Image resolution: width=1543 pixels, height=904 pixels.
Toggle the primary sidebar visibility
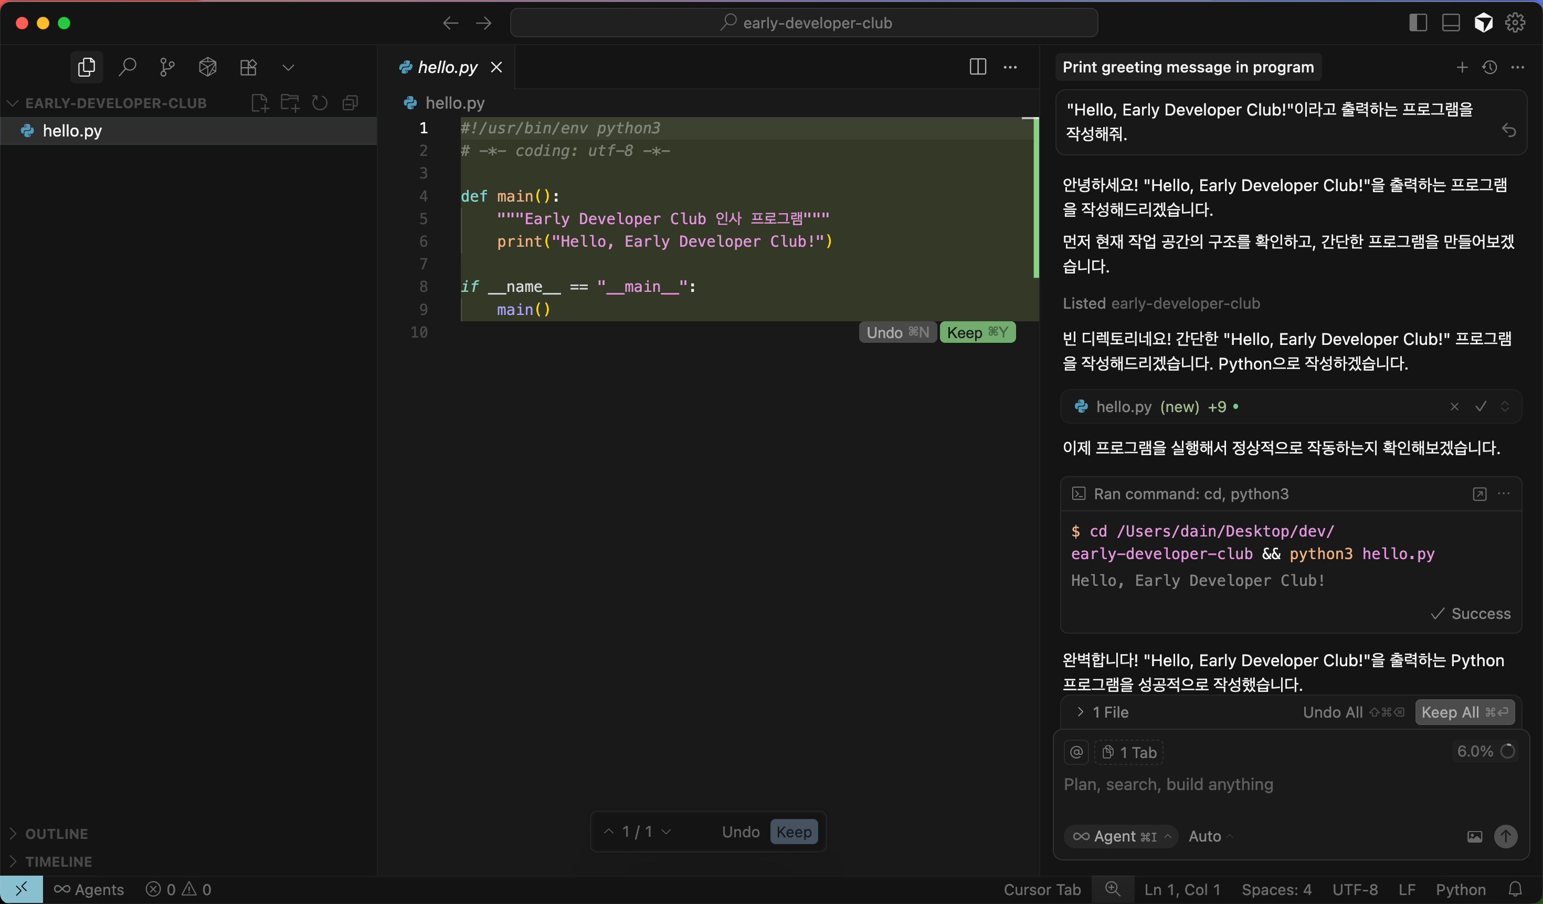click(x=1418, y=23)
